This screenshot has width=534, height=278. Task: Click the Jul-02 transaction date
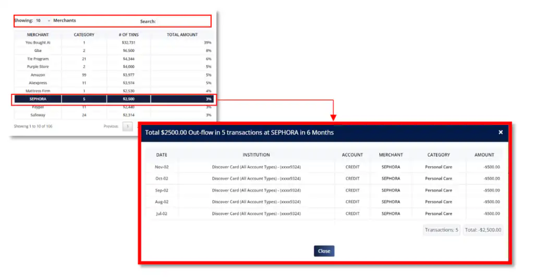pyautogui.click(x=162, y=213)
